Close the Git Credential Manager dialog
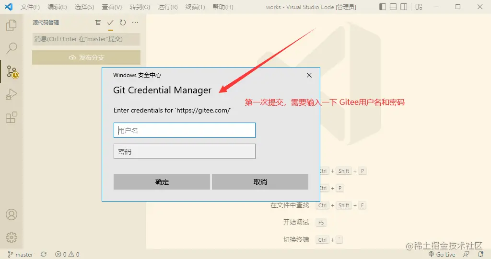Viewport: 491px width, 259px height. (309, 75)
